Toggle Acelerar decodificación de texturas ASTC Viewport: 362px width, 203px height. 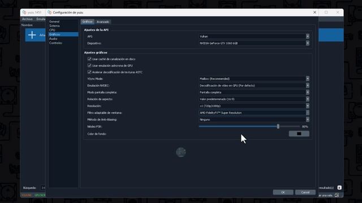89,72
